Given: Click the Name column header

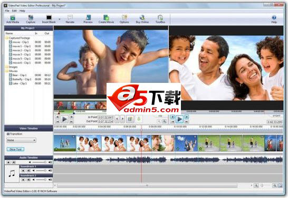Looking at the screenshot, I should pyautogui.click(x=9, y=33).
